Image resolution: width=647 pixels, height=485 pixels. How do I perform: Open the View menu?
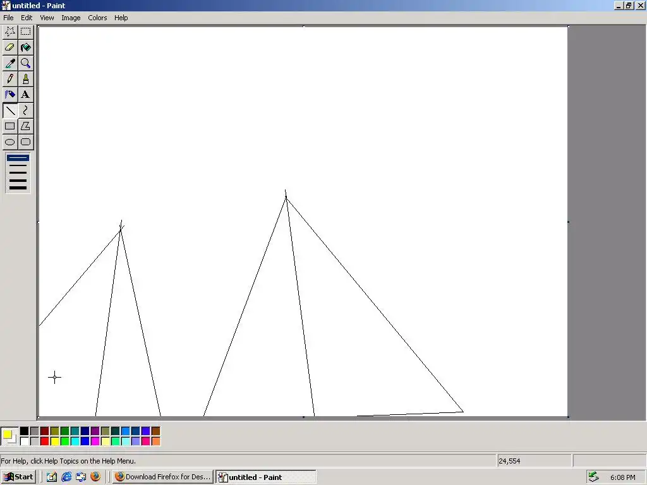pyautogui.click(x=47, y=18)
